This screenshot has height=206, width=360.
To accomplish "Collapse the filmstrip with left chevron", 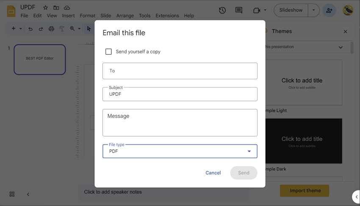I will pyautogui.click(x=28, y=194).
